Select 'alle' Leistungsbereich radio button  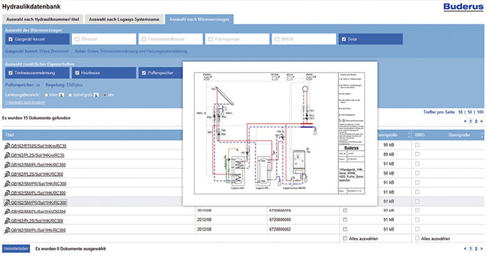pos(105,95)
